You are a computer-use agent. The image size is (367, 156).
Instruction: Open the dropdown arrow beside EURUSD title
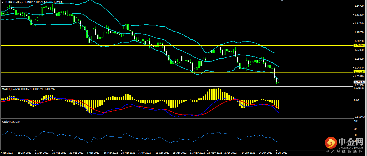[x=2, y=2]
